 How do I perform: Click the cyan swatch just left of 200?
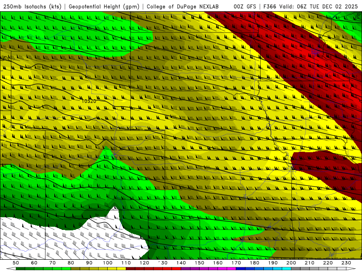point(286,269)
